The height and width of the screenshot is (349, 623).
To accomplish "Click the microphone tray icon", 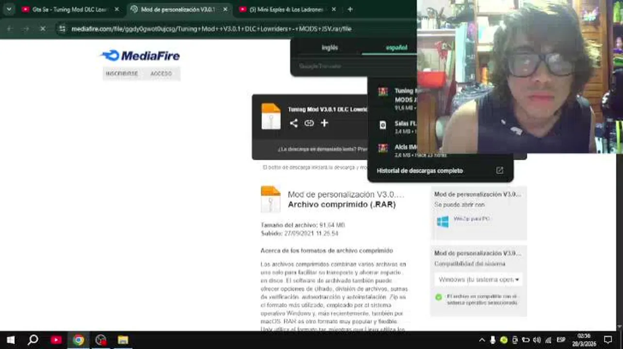I will [x=493, y=340].
